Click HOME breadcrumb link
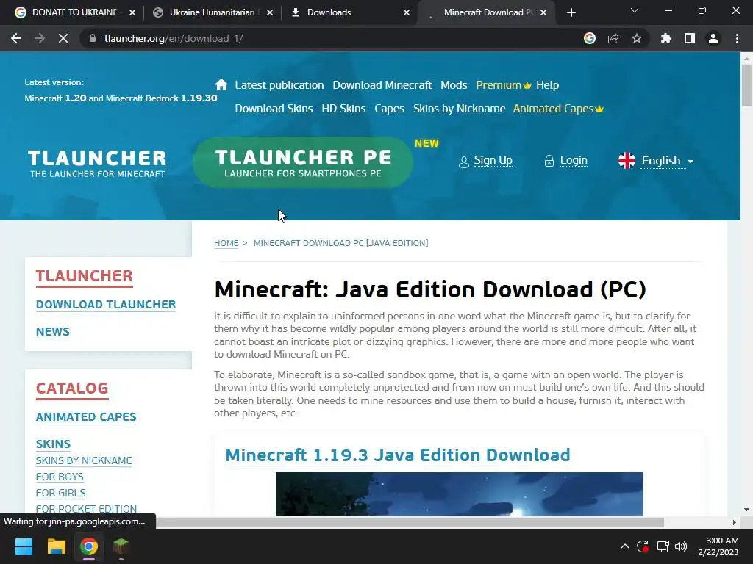753x564 pixels. point(226,243)
